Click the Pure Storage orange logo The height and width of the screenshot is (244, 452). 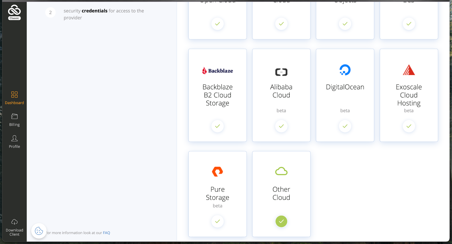point(218,172)
